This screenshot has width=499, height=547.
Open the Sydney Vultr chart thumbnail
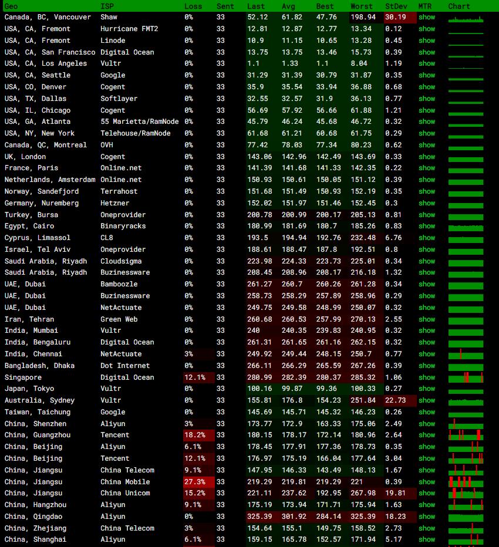click(466, 402)
